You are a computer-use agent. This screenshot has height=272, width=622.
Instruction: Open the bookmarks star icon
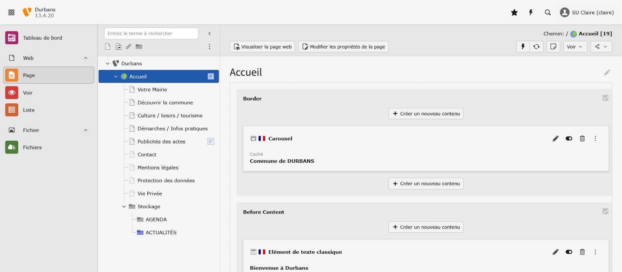pos(514,12)
